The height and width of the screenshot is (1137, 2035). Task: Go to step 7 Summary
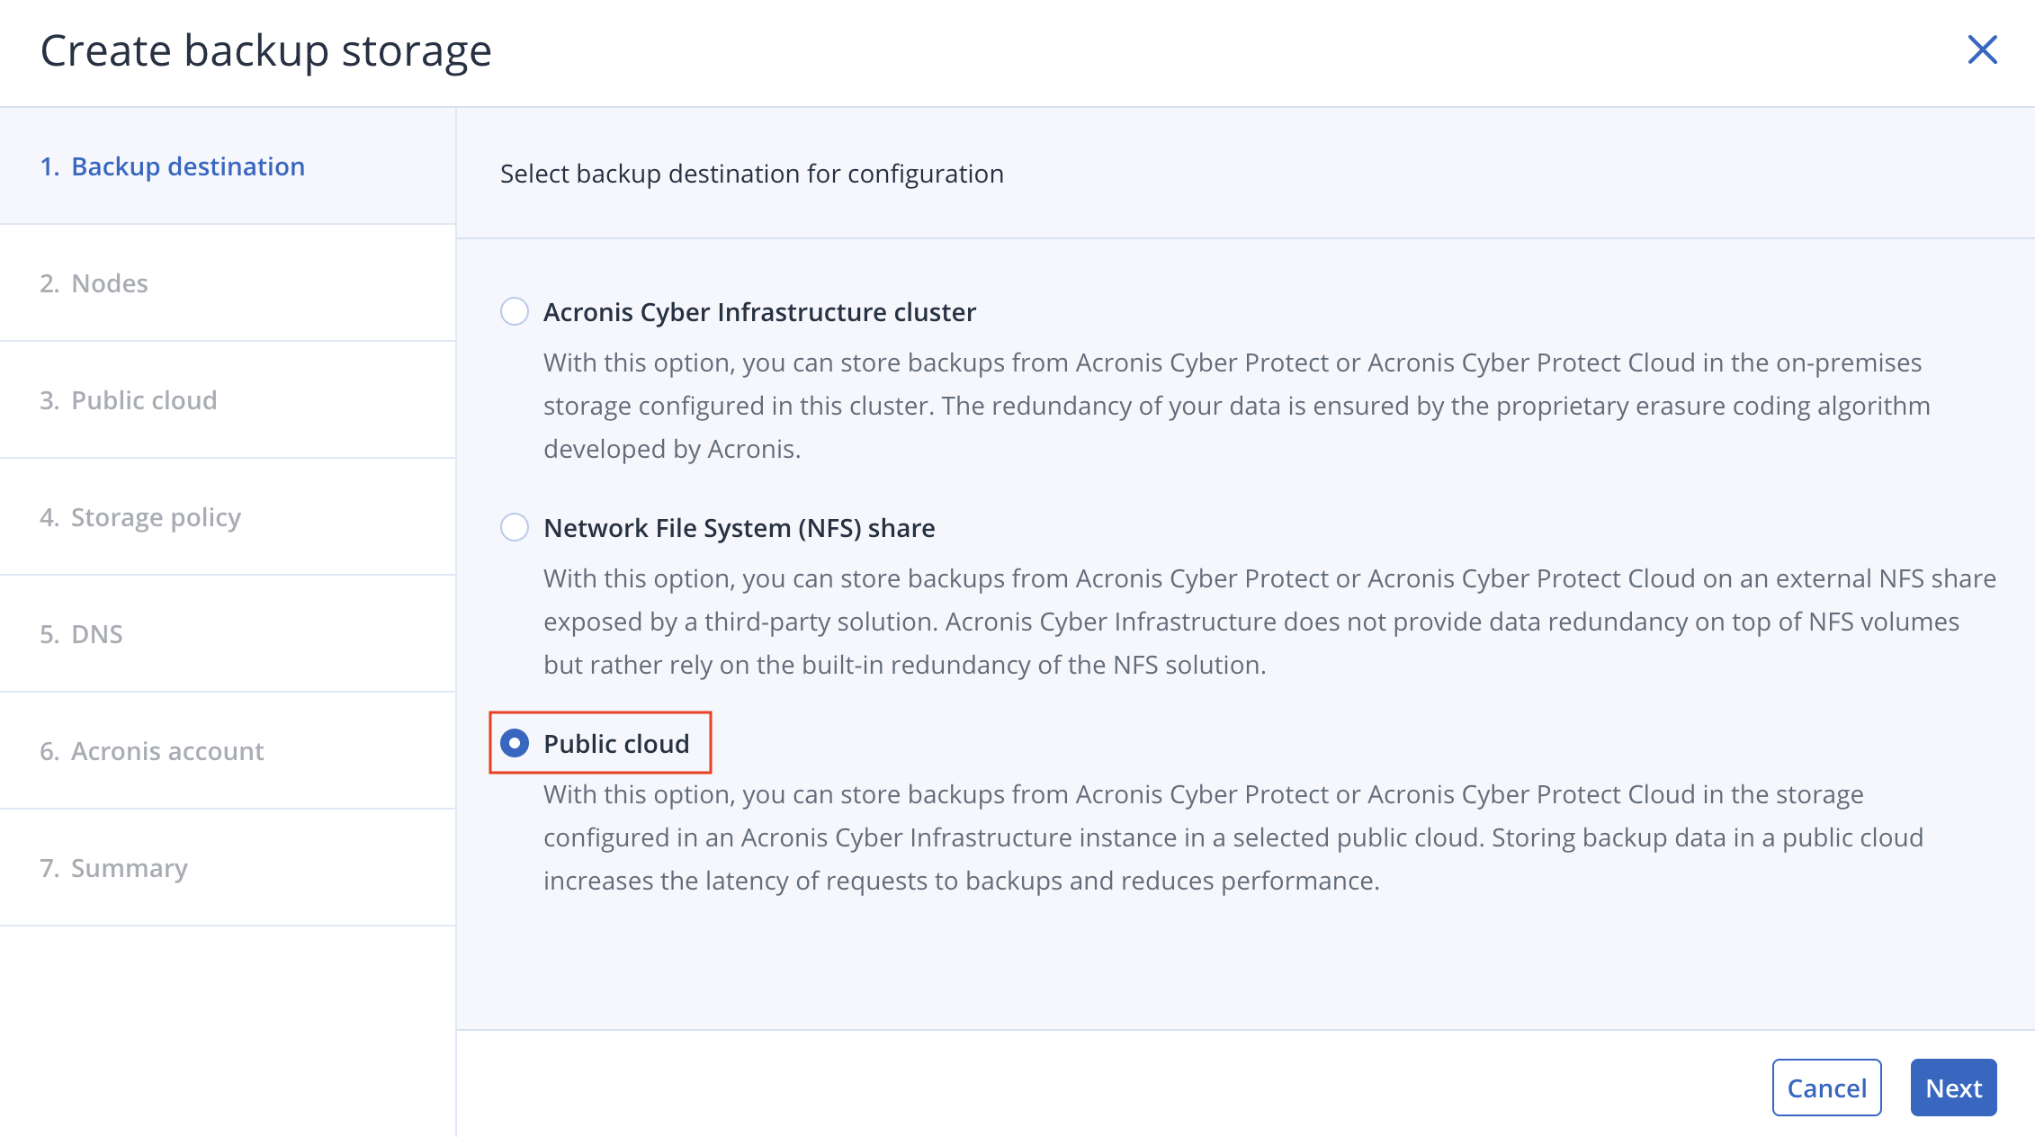coord(129,868)
